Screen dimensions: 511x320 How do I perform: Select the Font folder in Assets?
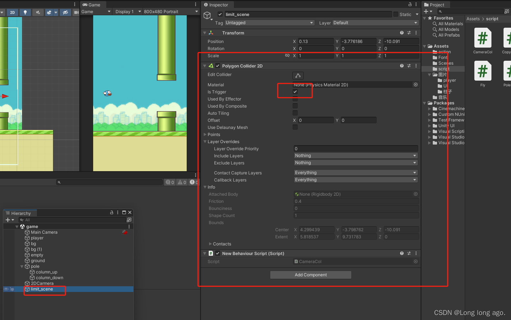pyautogui.click(x=443, y=58)
